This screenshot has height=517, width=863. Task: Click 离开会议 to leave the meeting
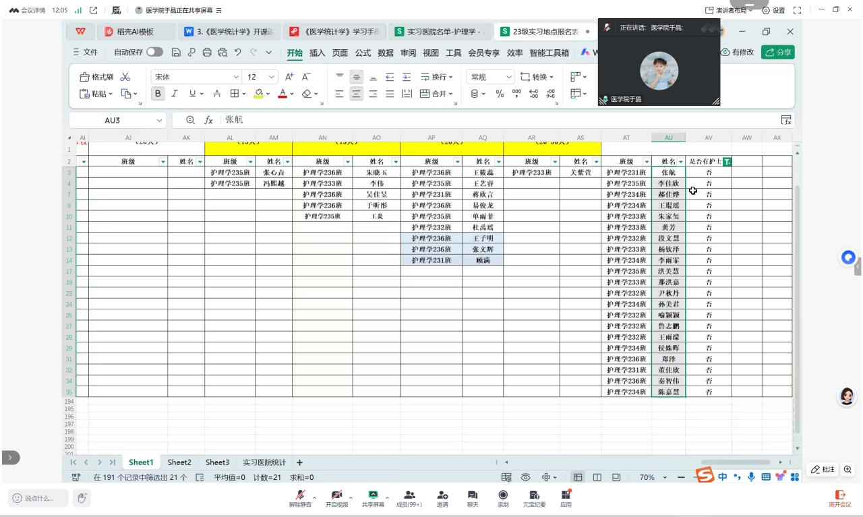[x=839, y=498]
